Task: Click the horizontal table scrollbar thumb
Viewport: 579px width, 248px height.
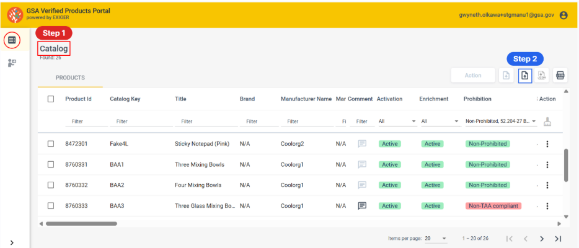Action: click(81, 223)
